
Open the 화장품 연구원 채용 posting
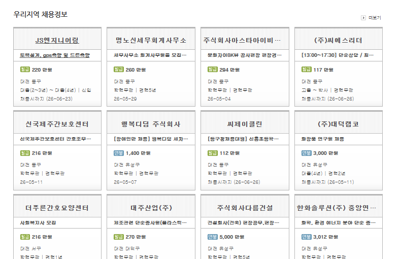(323, 139)
